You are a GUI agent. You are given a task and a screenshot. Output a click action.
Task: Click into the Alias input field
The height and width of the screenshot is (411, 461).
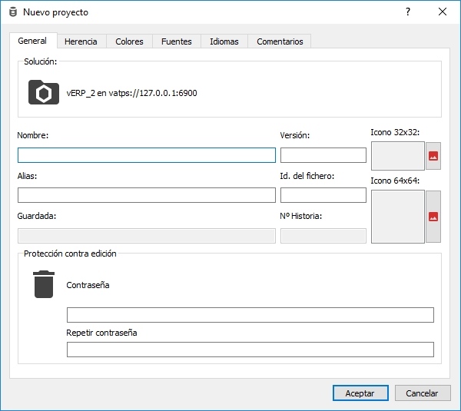tap(146, 195)
